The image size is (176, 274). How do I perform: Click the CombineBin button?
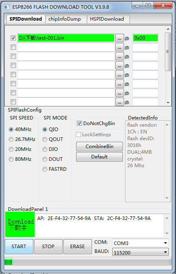99,147
